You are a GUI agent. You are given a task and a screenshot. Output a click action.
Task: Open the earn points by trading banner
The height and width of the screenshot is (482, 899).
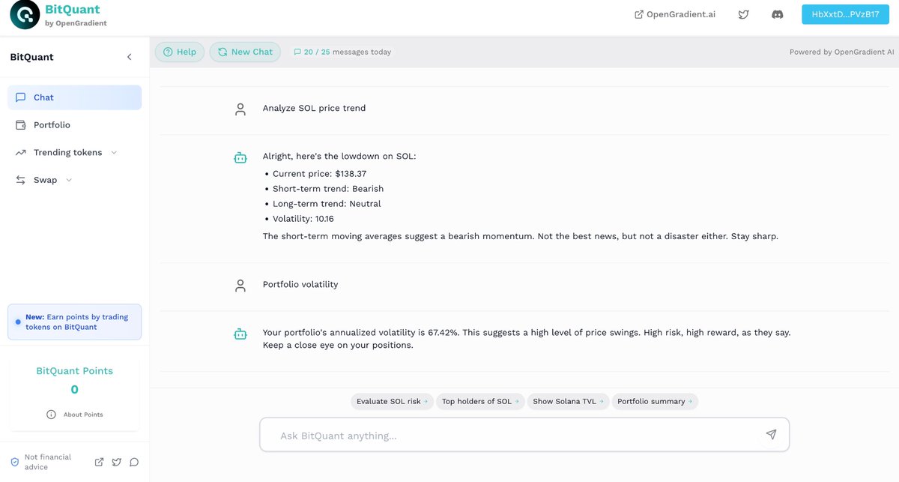click(x=74, y=322)
